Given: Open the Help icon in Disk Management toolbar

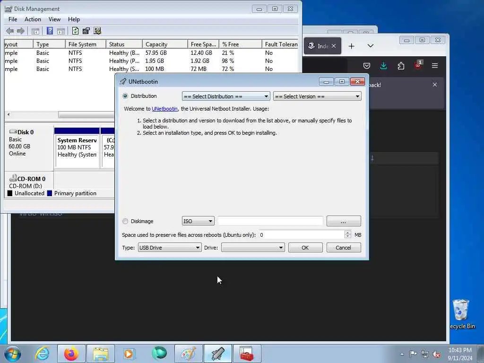Looking at the screenshot, I should pyautogui.click(x=50, y=31).
